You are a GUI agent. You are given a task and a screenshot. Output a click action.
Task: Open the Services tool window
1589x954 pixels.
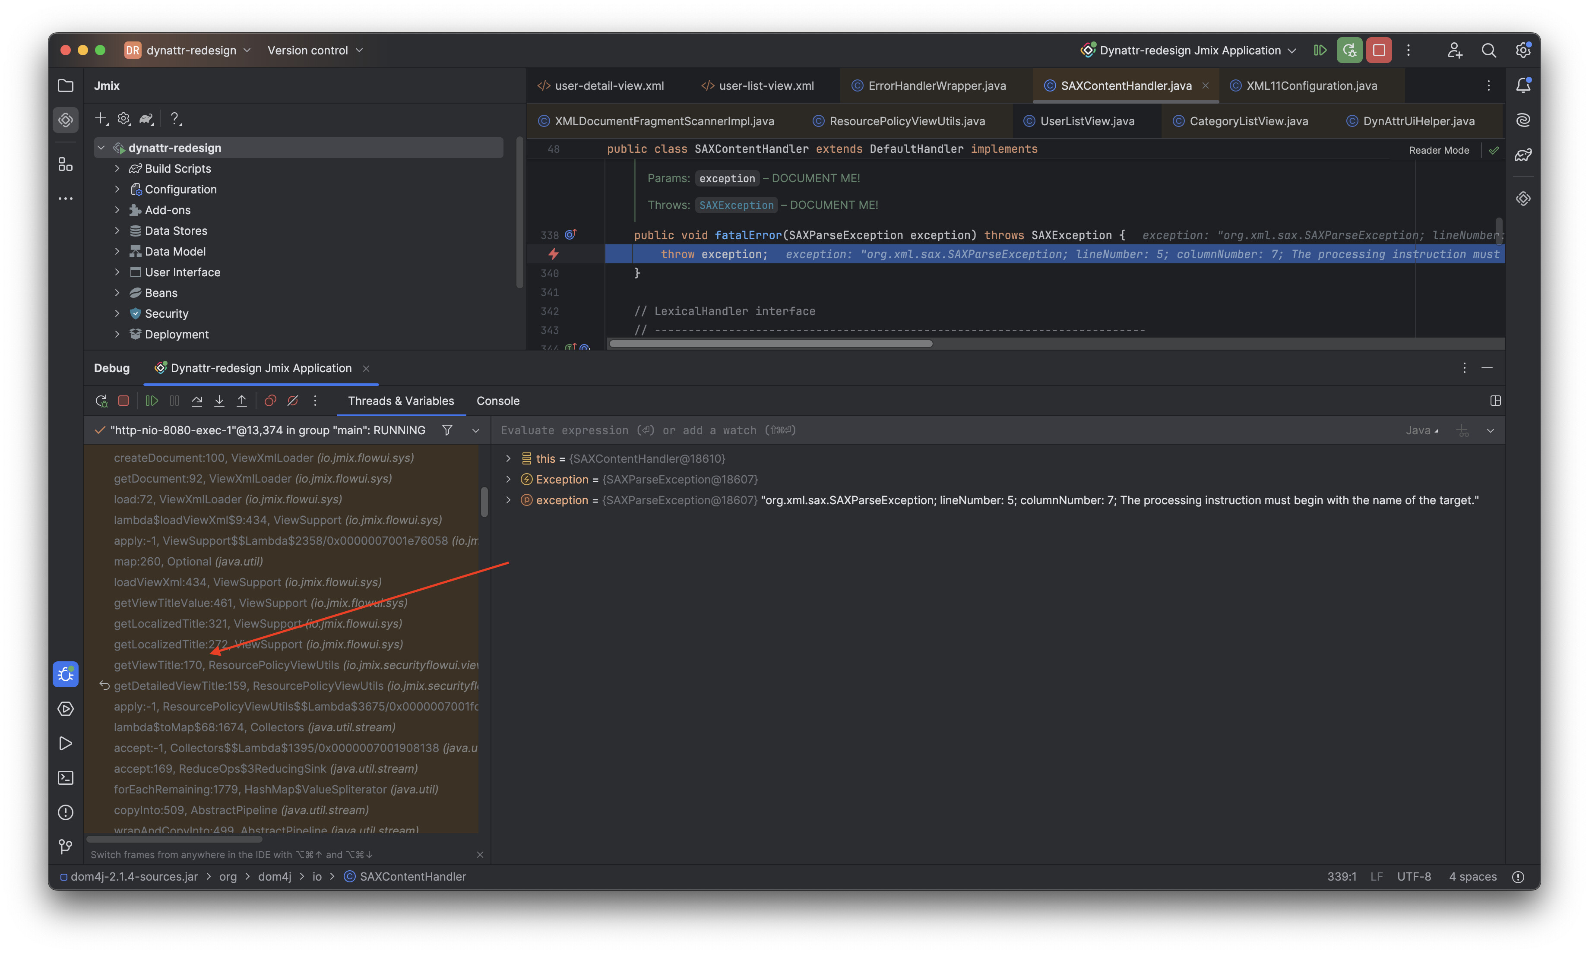[66, 709]
